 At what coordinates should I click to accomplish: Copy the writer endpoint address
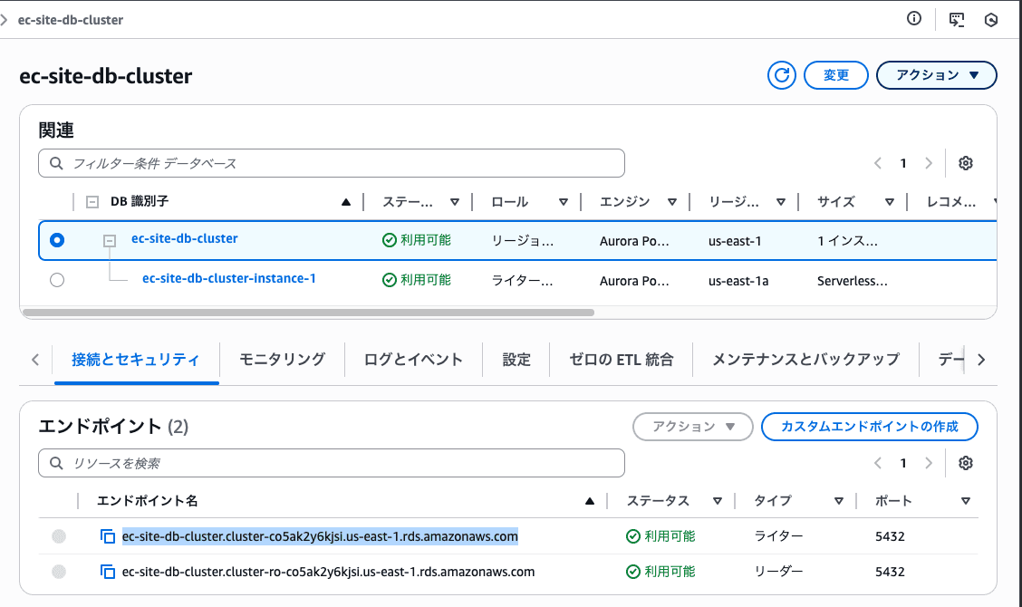[107, 535]
